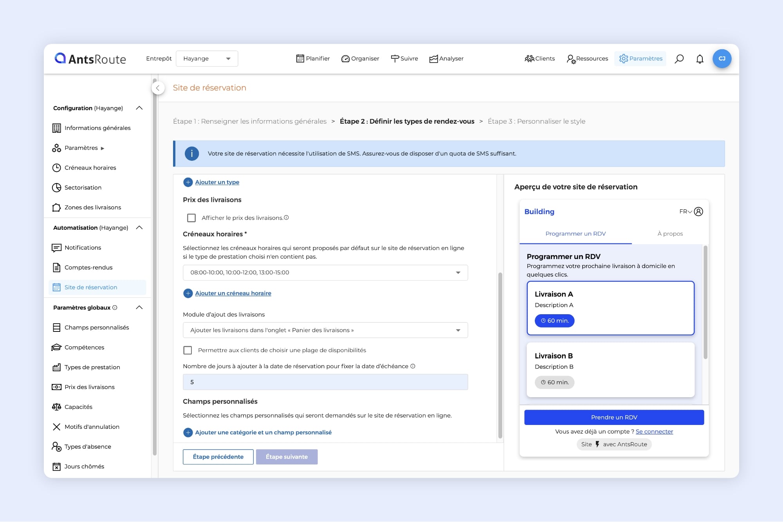Click the search magnifier icon

click(679, 59)
